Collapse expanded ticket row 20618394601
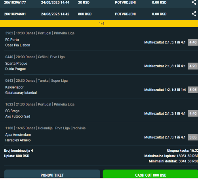The image size is (198, 179). click(x=99, y=14)
